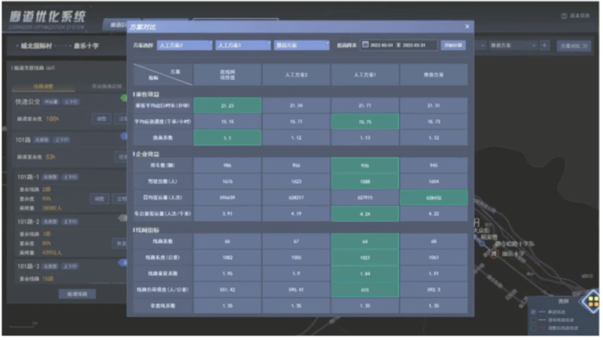Screen dimensions: 603x340
Task: Click the 上下行 tag on 快速公交
Action: (71, 101)
